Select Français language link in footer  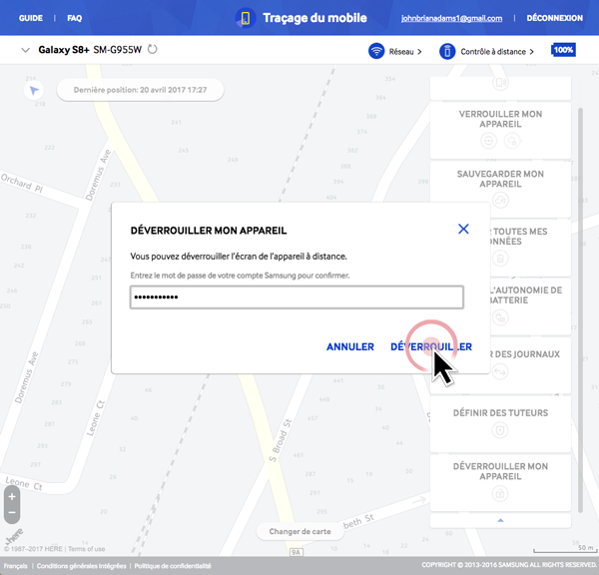[15, 566]
